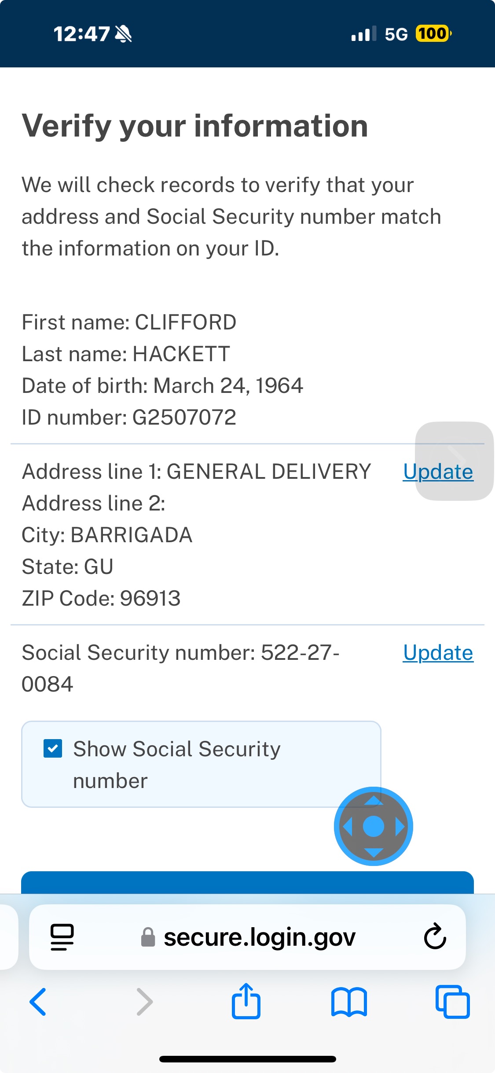Tap the Safari forward arrow
495x1073 pixels.
pos(145,1002)
